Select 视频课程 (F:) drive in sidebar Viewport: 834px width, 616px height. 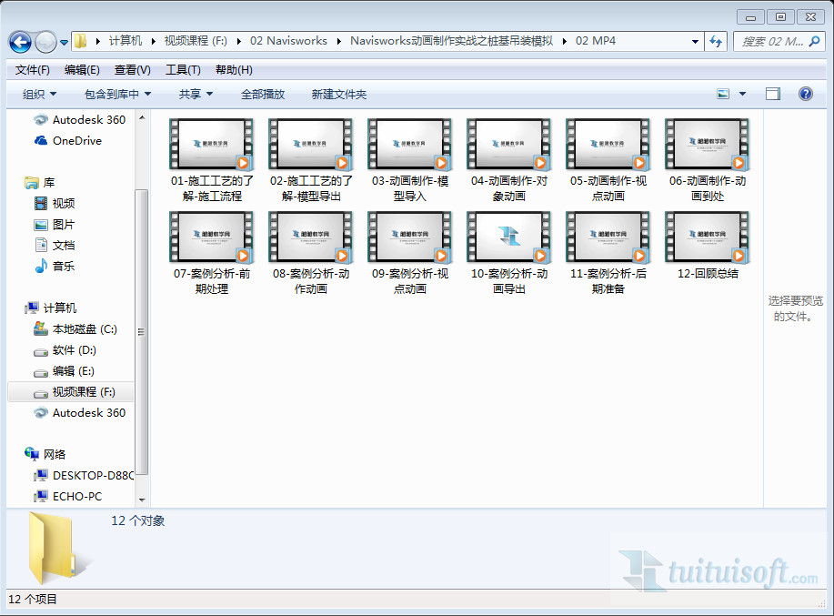(x=71, y=392)
